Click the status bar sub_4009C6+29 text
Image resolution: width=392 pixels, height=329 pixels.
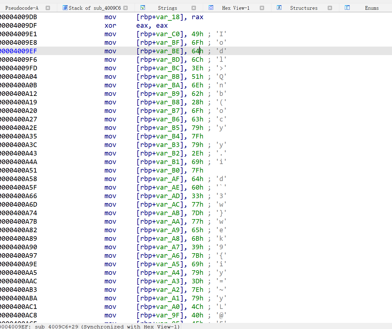[x=56, y=327]
